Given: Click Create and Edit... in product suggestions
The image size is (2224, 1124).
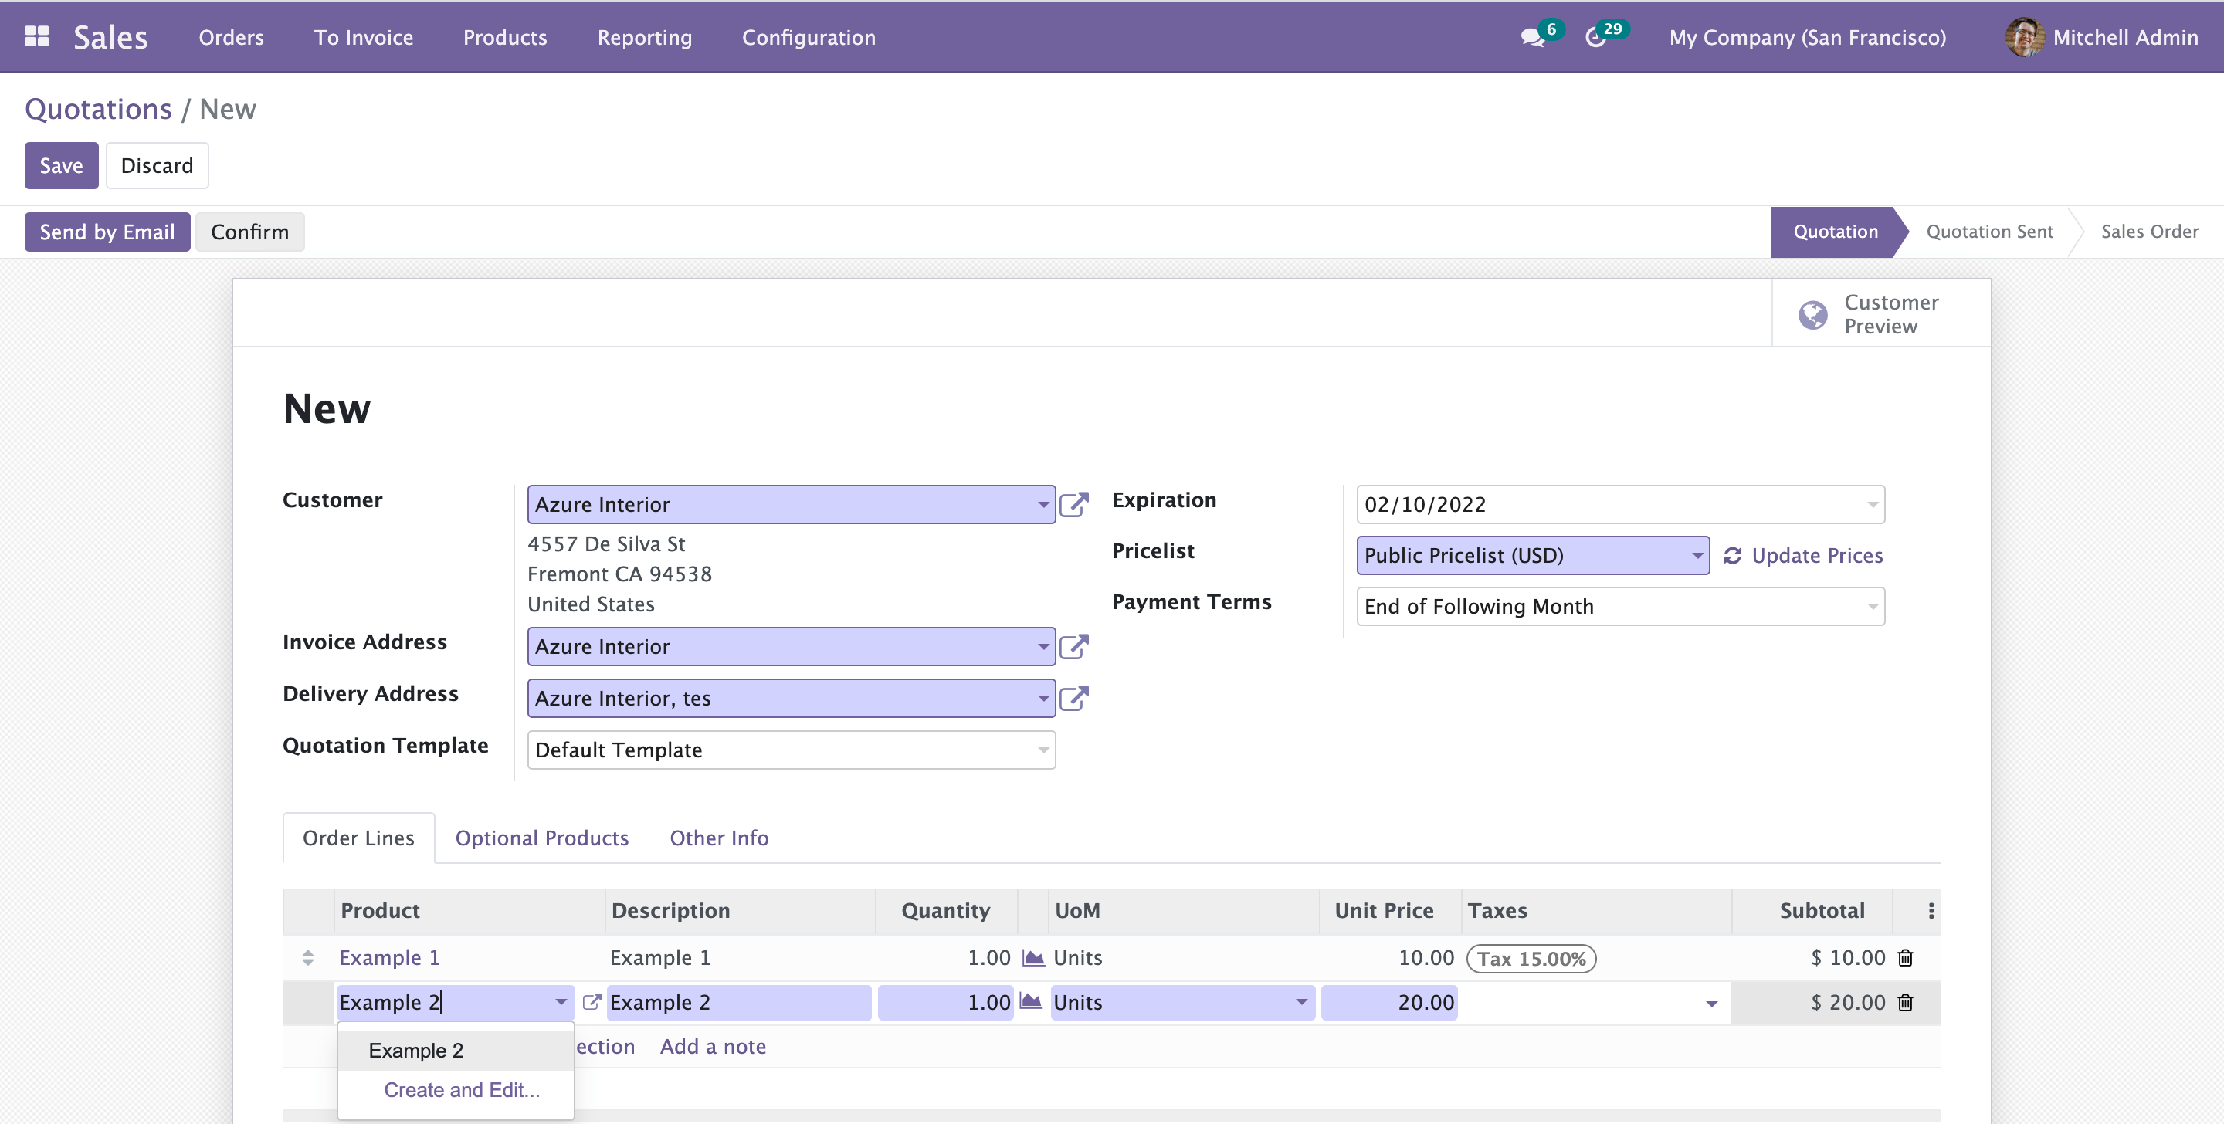Looking at the screenshot, I should point(461,1089).
